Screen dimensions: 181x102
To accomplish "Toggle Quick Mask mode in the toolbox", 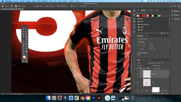I will 23,61.
